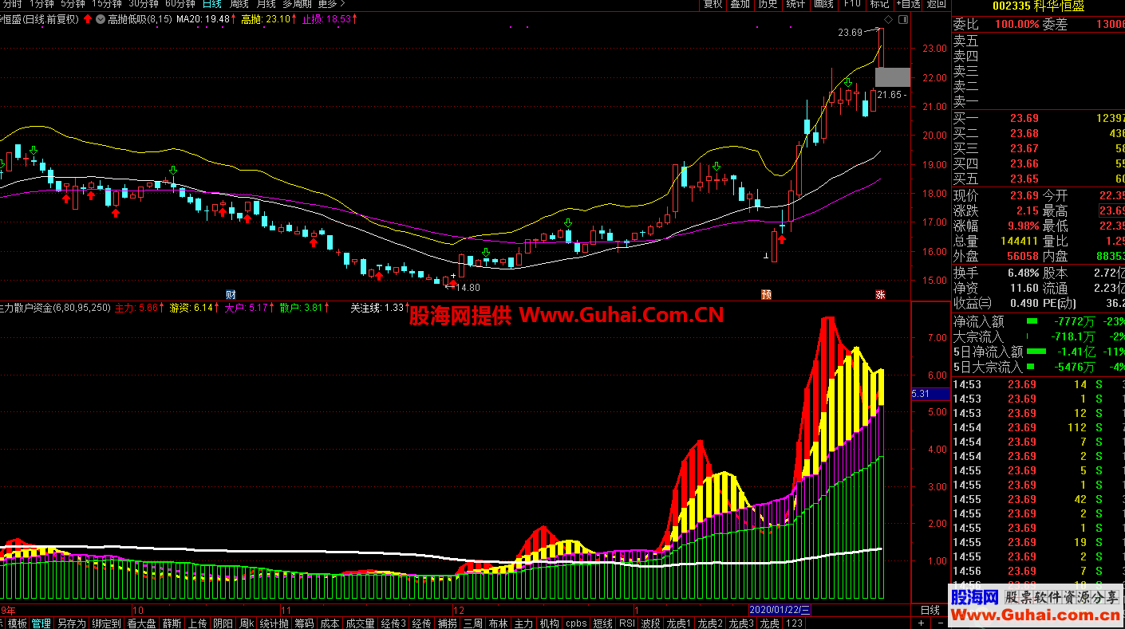Image resolution: width=1125 pixels, height=629 pixels.
Task: Click the 日线 period selector at bottom right
Action: [x=930, y=611]
